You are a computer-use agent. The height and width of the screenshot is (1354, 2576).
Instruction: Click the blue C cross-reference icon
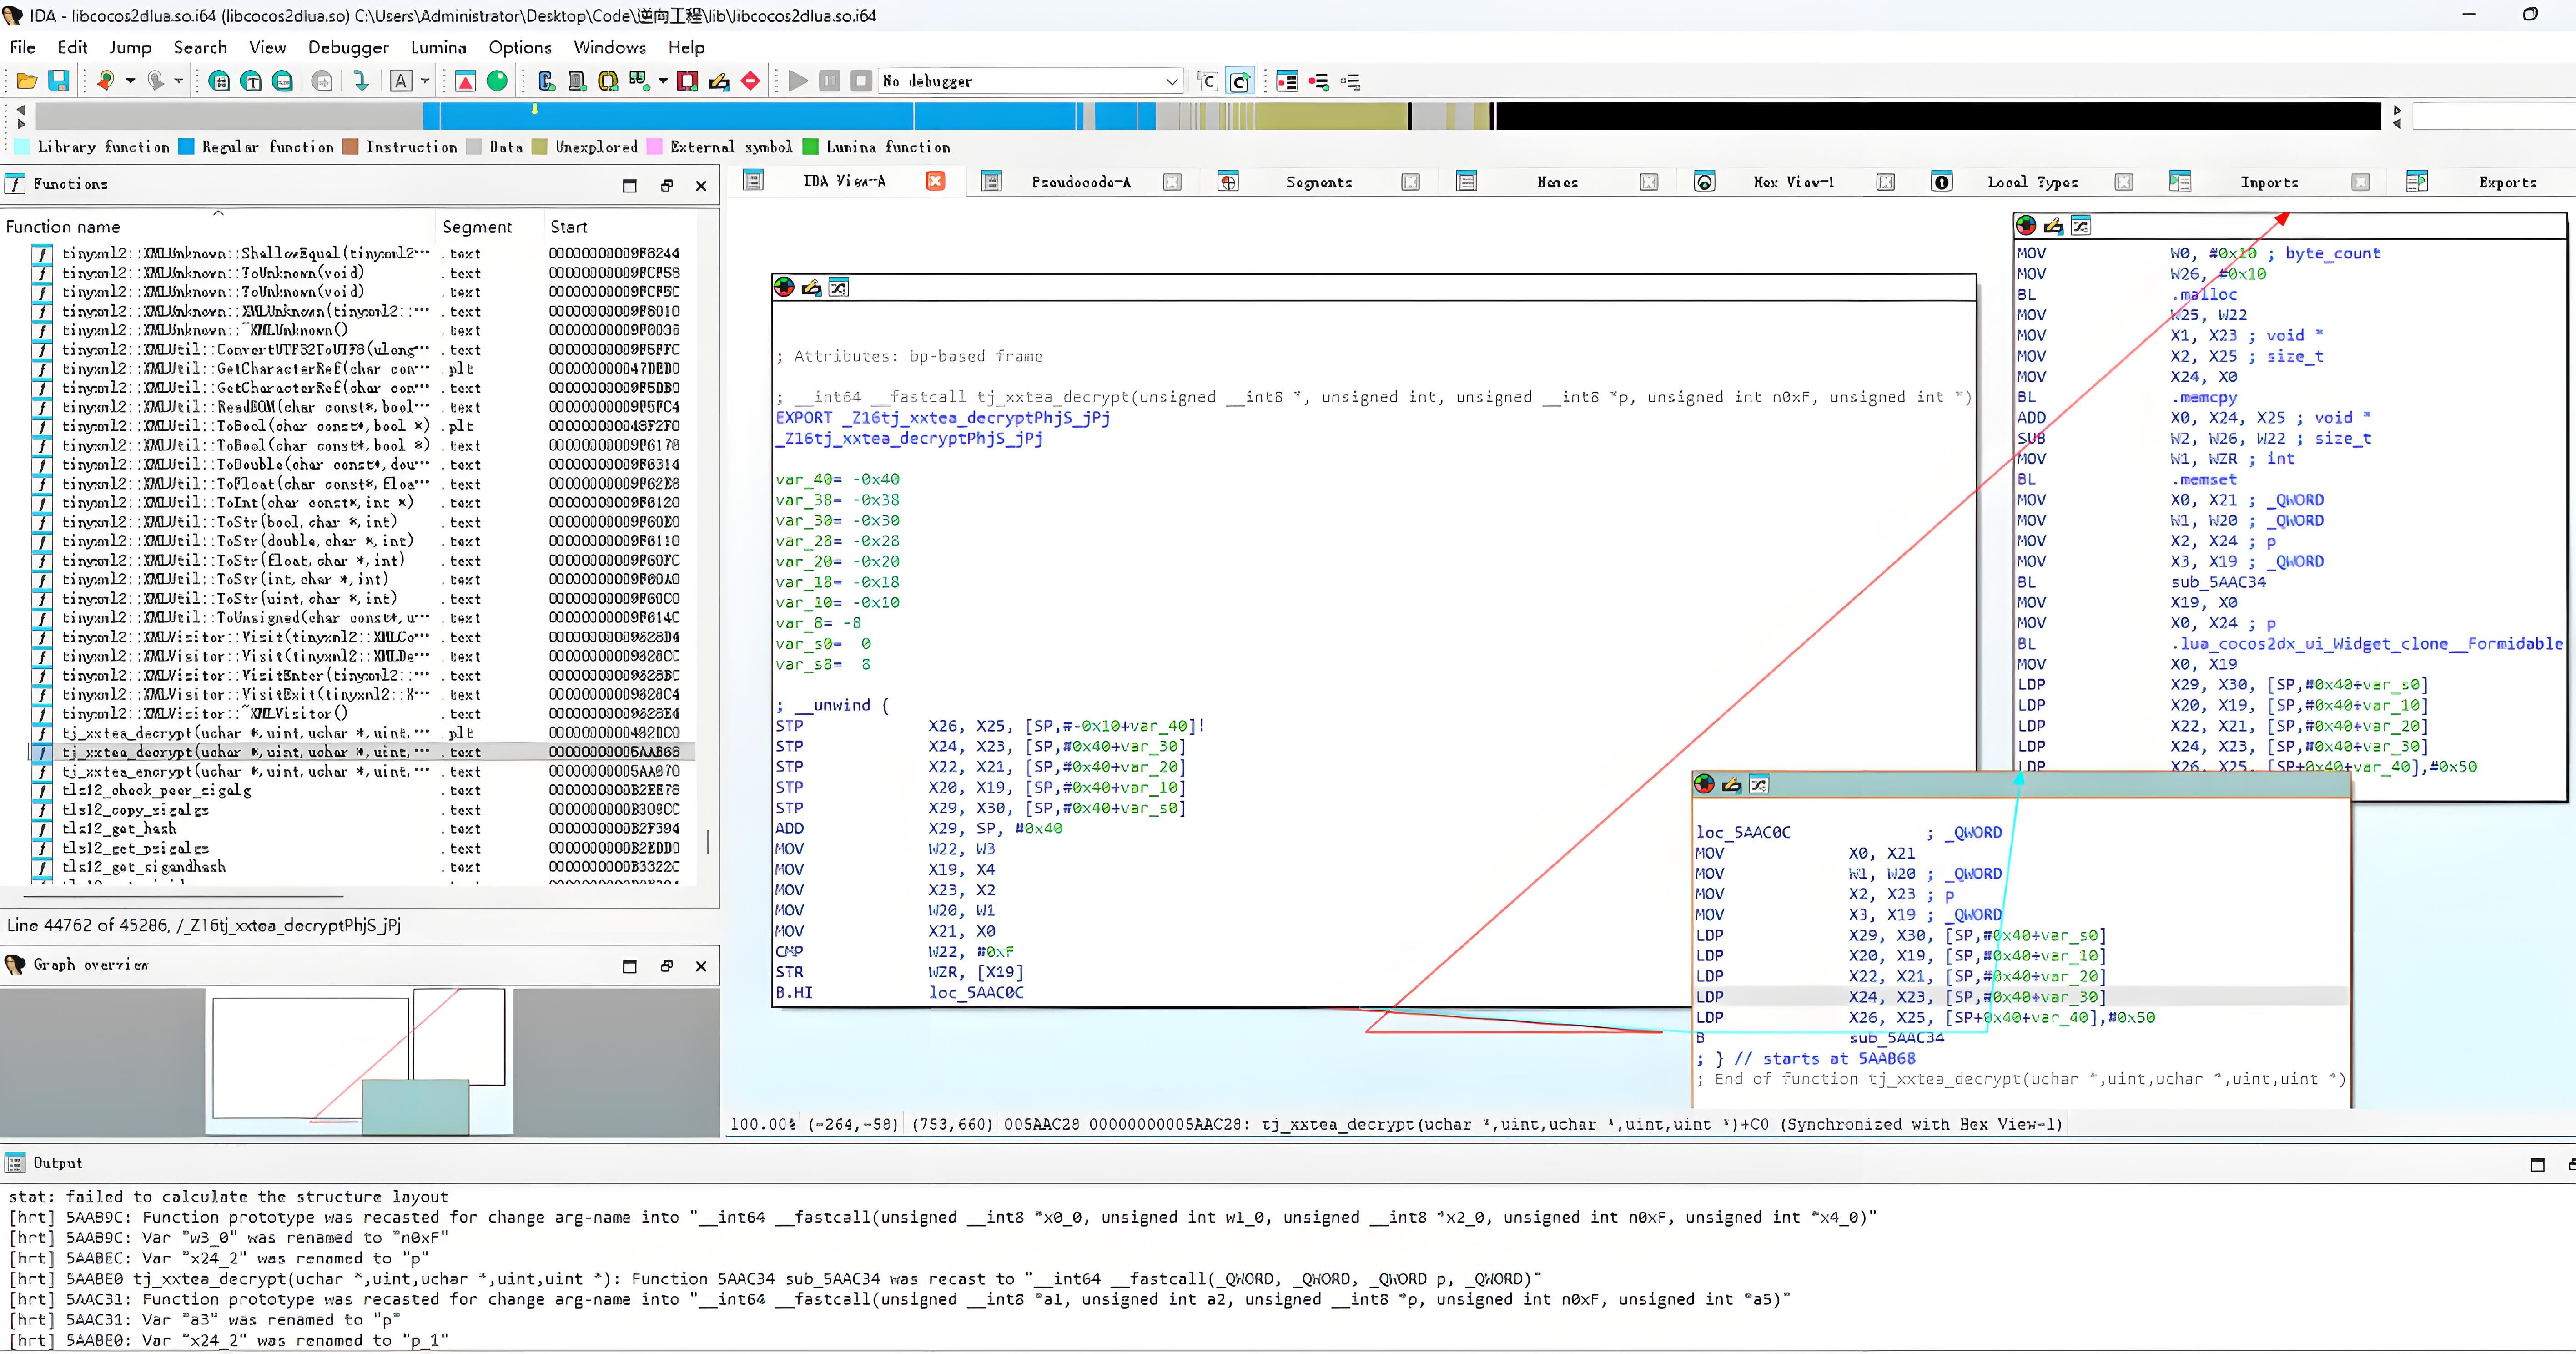click(x=546, y=81)
